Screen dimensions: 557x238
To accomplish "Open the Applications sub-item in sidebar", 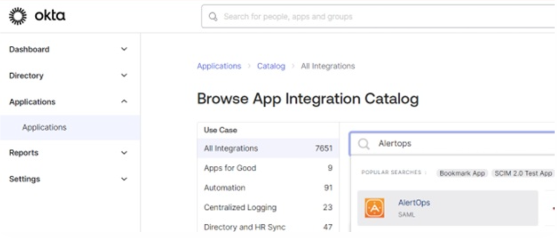I will coord(44,127).
